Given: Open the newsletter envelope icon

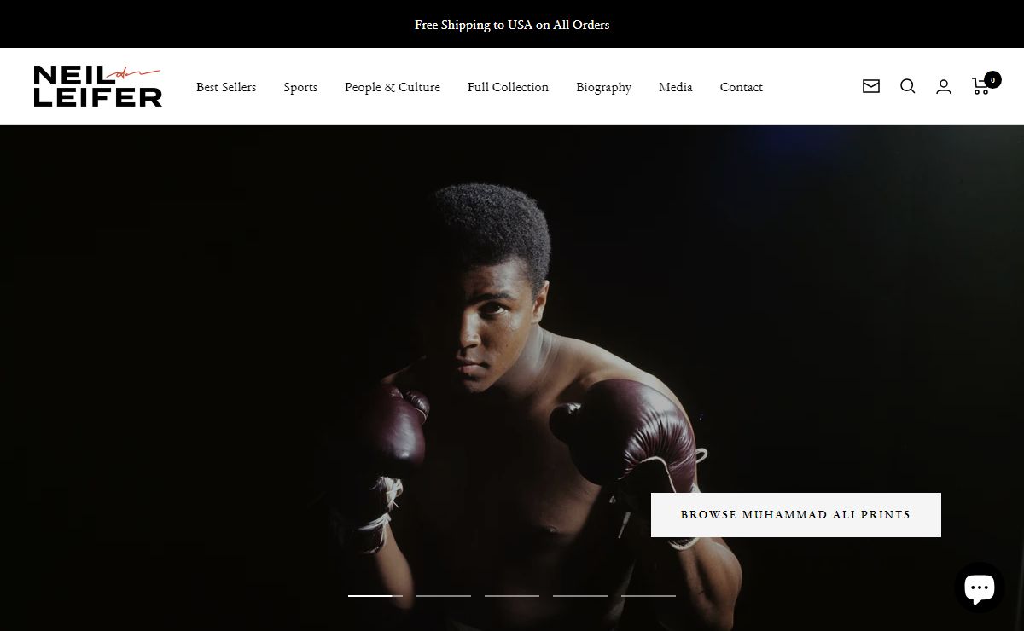Looking at the screenshot, I should (870, 86).
